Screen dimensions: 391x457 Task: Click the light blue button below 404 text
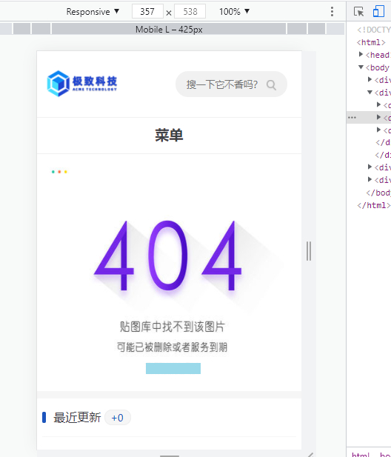point(173,368)
